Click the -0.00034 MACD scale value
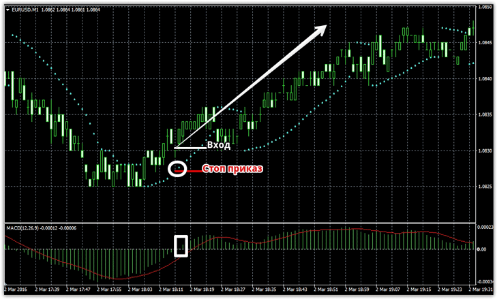The image size is (497, 299). click(x=485, y=281)
